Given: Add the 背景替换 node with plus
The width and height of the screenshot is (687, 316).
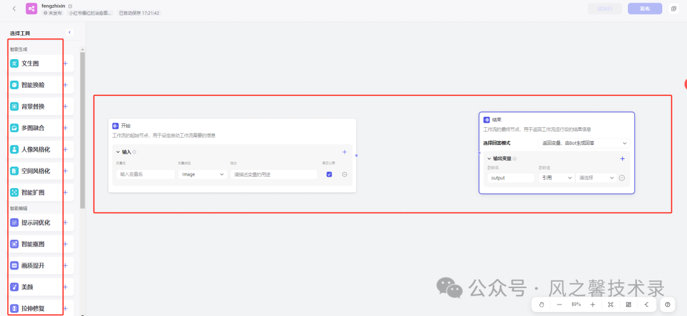Looking at the screenshot, I should pos(66,106).
